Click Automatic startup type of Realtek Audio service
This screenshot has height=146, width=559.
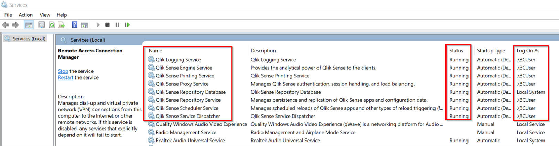click(x=488, y=141)
